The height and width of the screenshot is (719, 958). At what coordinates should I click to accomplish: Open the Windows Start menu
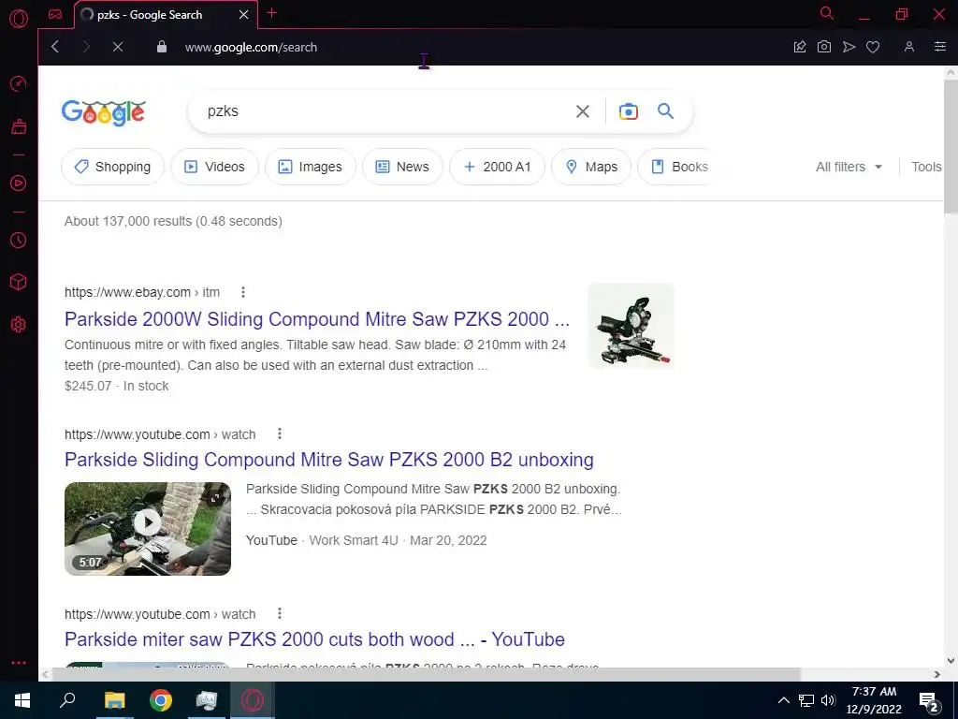[x=22, y=700]
